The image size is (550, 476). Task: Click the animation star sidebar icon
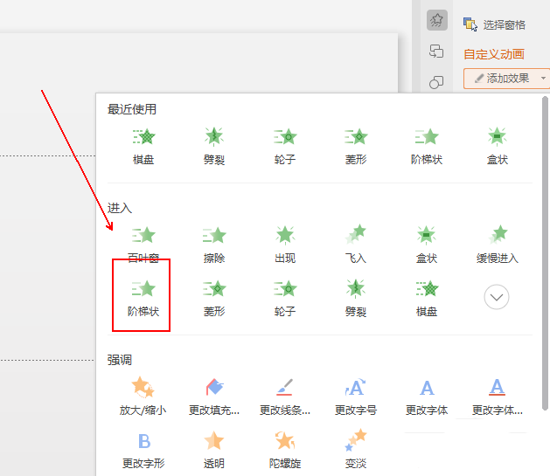(436, 20)
